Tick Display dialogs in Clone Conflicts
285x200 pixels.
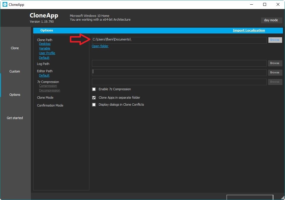[94, 105]
